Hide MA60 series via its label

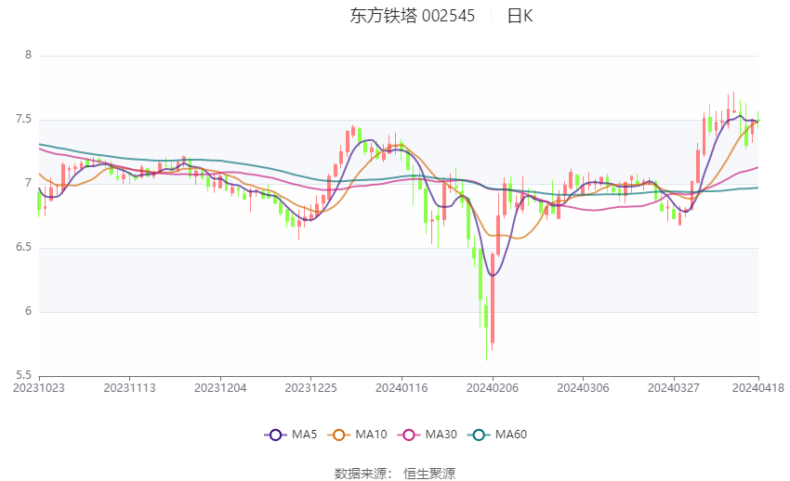coord(511,435)
